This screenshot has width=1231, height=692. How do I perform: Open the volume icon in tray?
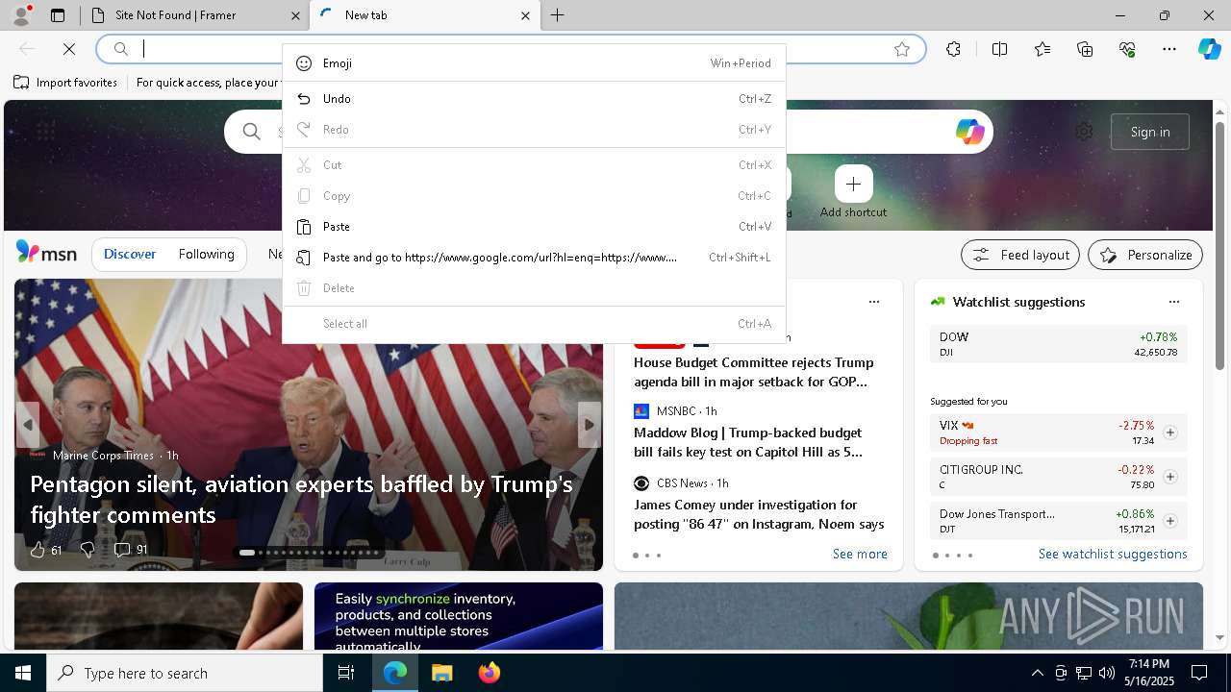(1106, 673)
